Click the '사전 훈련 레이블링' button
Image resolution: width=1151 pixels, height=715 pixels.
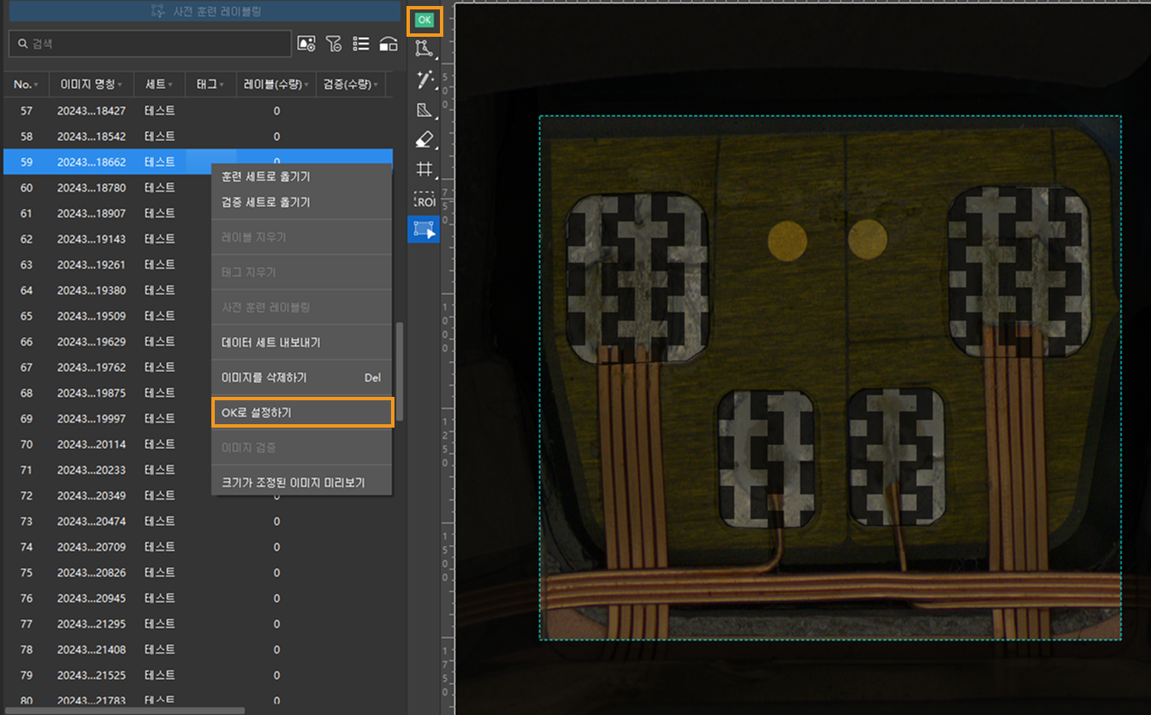[x=205, y=11]
